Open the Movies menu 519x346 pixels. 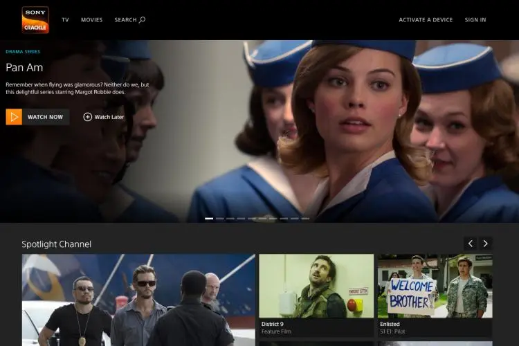tap(91, 20)
